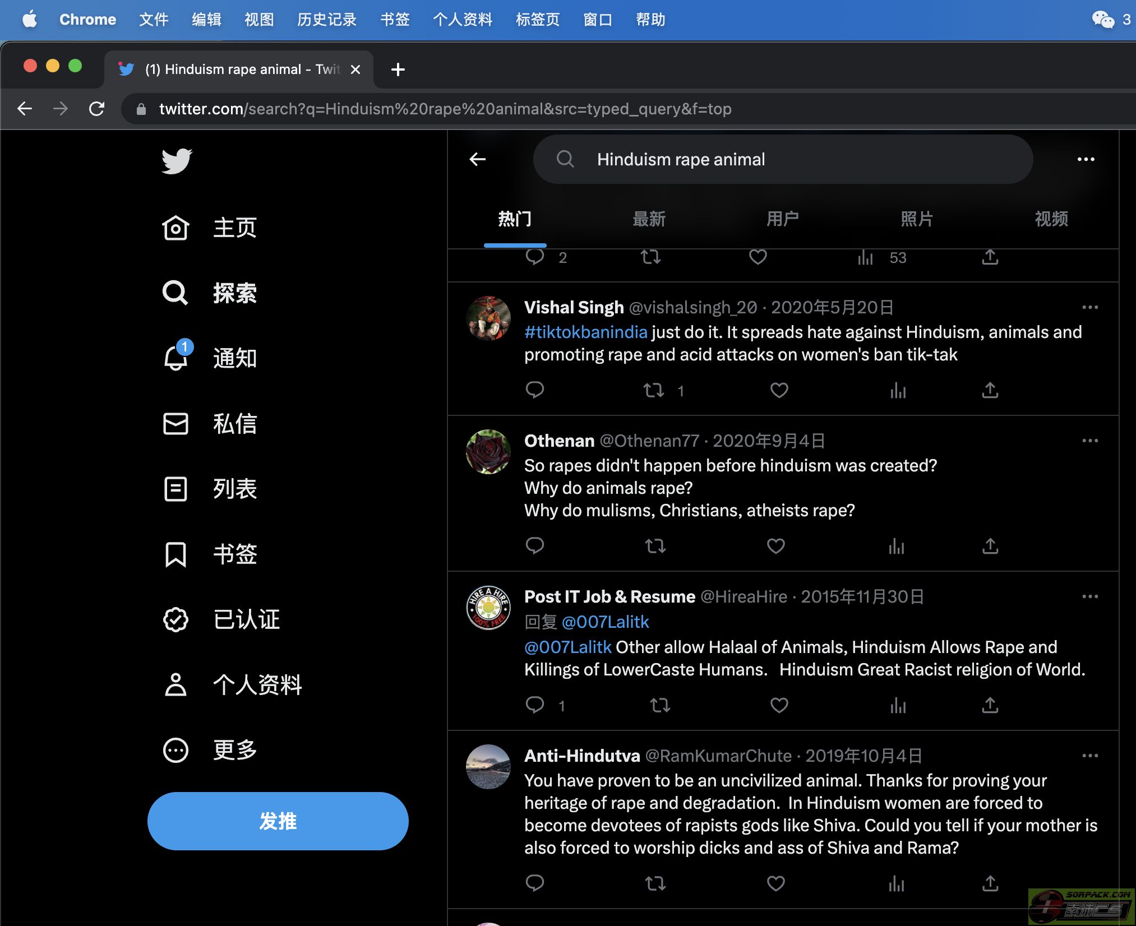Click the 发推 tweet button
This screenshot has height=926, width=1136.
(x=278, y=821)
